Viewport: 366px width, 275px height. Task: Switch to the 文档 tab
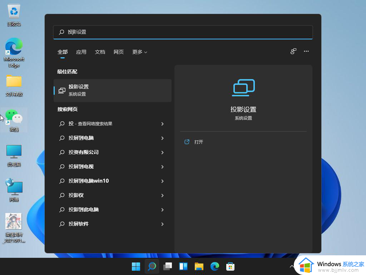pyautogui.click(x=100, y=52)
